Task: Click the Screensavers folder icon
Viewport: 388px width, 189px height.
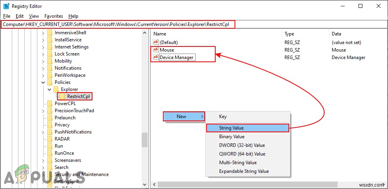Action: tap(50, 160)
